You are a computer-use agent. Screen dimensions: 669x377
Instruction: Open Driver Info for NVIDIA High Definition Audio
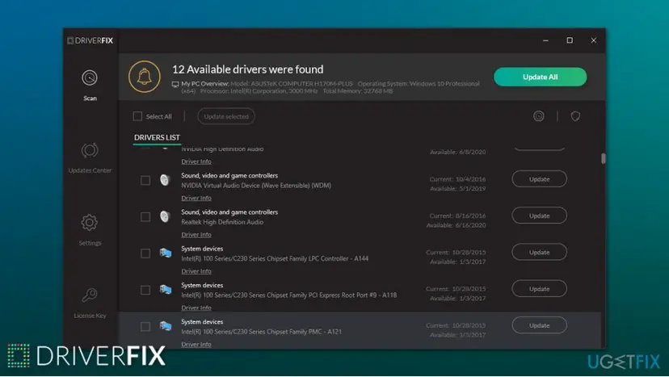tap(196, 161)
